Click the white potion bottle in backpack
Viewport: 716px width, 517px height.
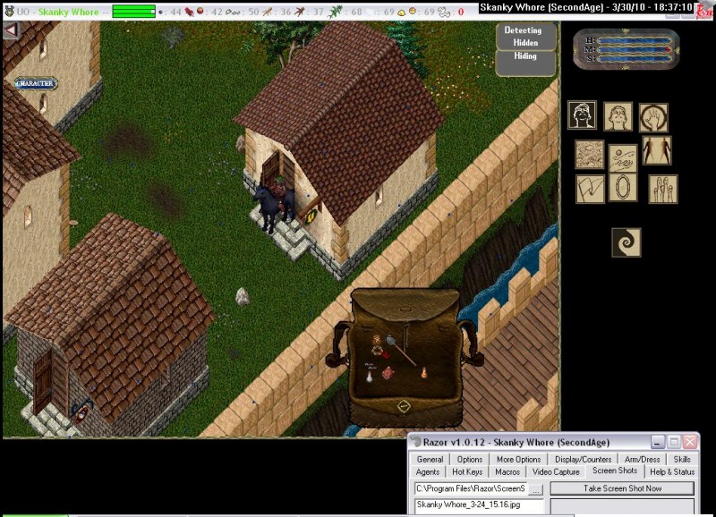click(x=369, y=378)
